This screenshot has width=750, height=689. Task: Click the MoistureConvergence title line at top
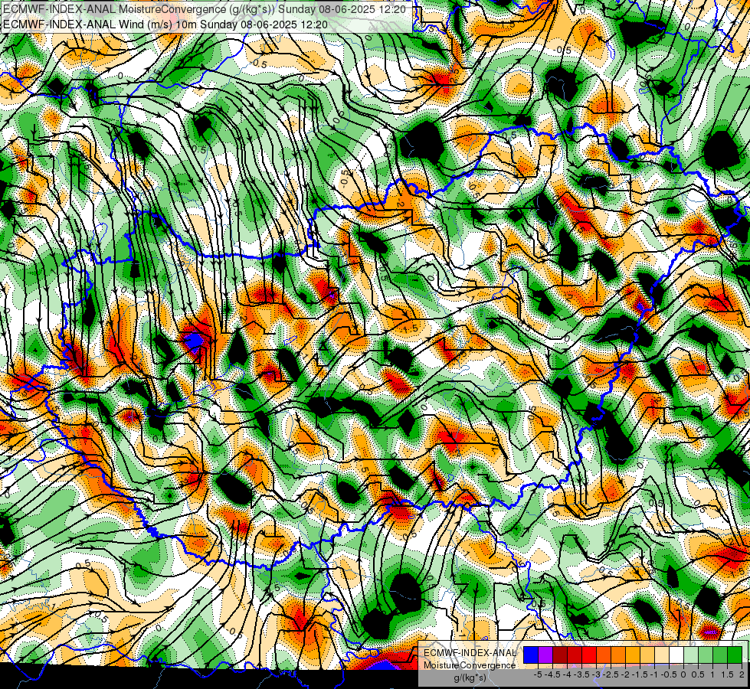pos(205,9)
